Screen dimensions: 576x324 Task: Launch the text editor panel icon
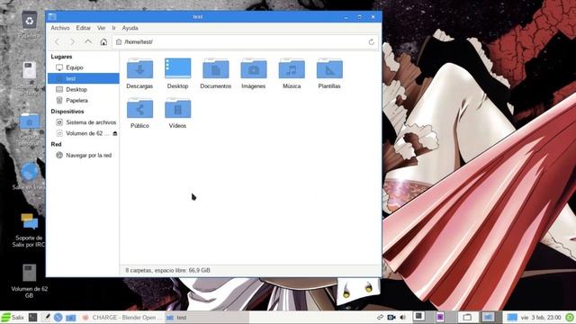[x=46, y=318]
